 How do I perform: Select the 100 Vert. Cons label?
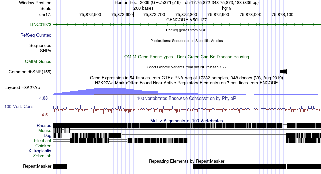pos(19,107)
